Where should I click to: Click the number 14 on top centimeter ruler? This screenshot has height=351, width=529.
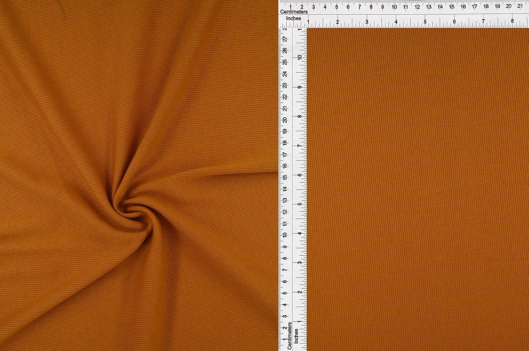pos(440,7)
